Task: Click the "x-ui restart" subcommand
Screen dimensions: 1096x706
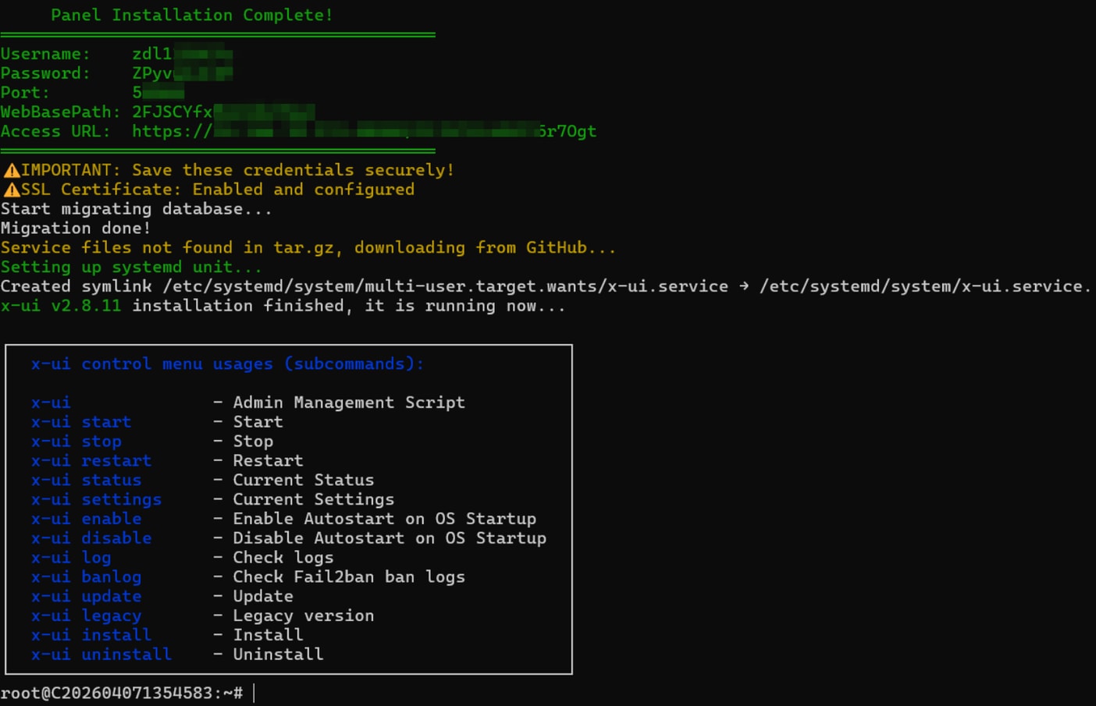Action: 91,461
